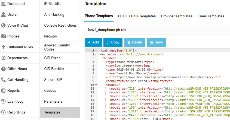Image resolution: width=230 pixels, height=120 pixels.
Task: Click the Outbound Rules arrow icon
Action: [4, 47]
